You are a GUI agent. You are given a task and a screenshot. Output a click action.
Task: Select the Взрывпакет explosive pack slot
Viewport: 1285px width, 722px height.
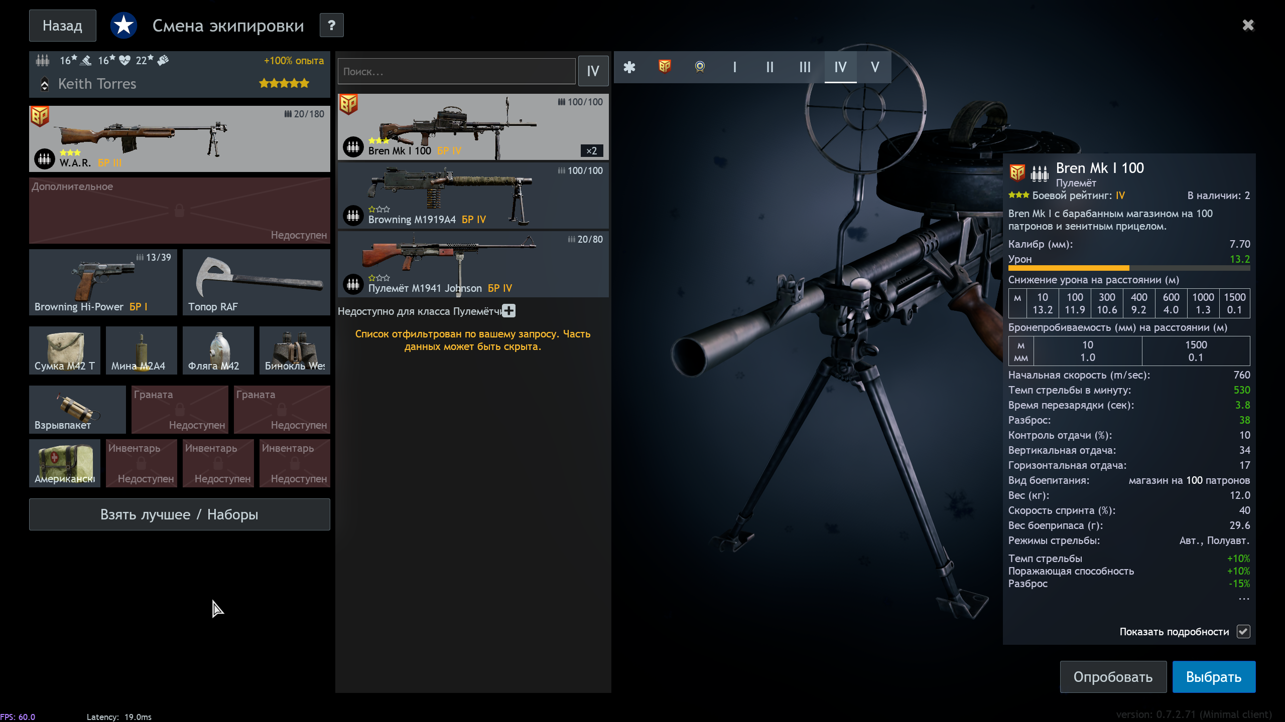[77, 409]
